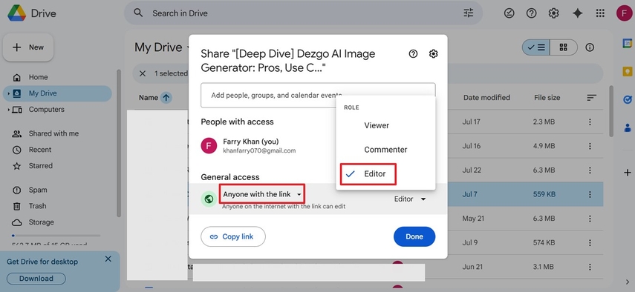The height and width of the screenshot is (292, 635).
Task: Click the get add-ons plus icon
Action: pos(628,173)
